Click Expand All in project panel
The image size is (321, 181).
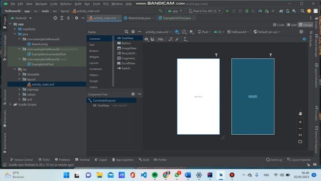[x=62, y=18]
